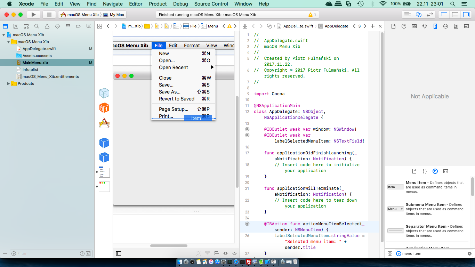Click the Interface Builder horizontal scrollbar
The width and height of the screenshot is (475, 267).
pyautogui.click(x=169, y=246)
